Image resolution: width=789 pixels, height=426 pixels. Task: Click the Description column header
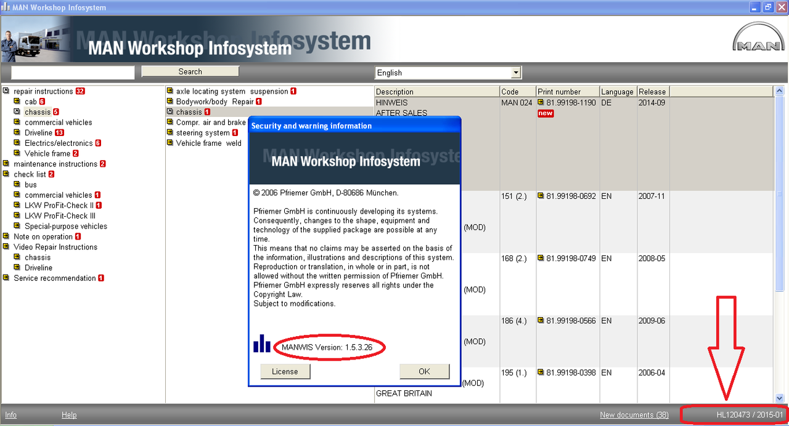pyautogui.click(x=437, y=92)
